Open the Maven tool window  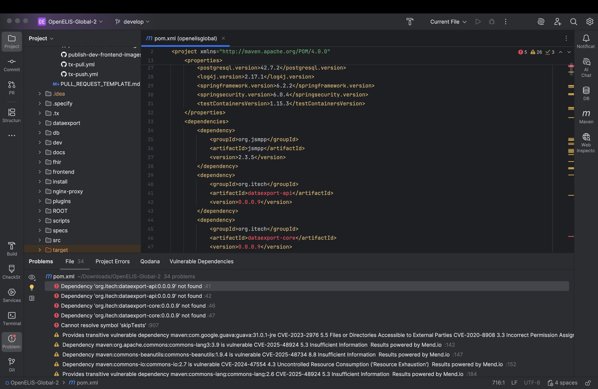(586, 117)
